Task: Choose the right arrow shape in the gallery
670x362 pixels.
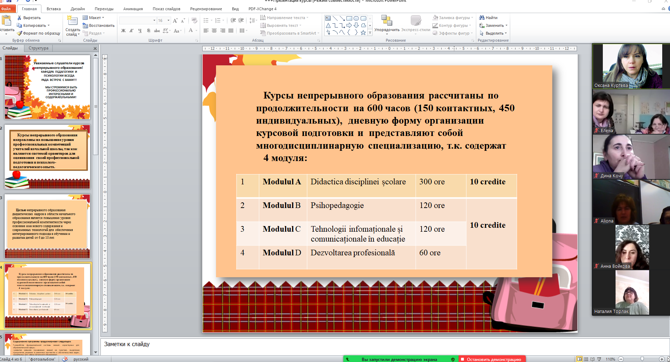Action: [349, 25]
